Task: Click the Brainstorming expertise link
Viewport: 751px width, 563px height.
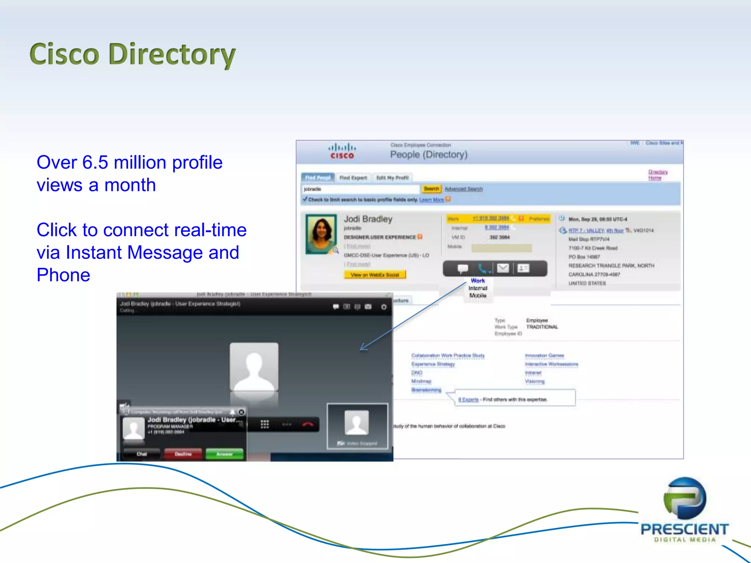Action: tap(426, 390)
